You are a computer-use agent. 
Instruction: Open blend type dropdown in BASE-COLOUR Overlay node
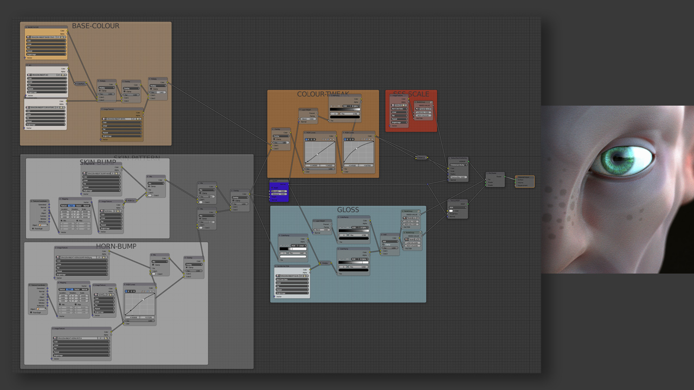131,88
